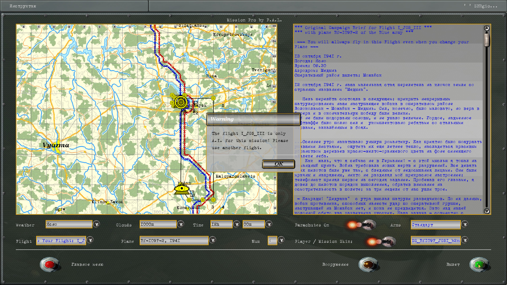Click the yellow eye icon near Medyn

182,189
